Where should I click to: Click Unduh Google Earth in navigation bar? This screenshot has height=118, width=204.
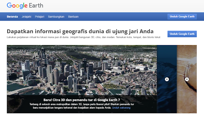tap(182, 16)
